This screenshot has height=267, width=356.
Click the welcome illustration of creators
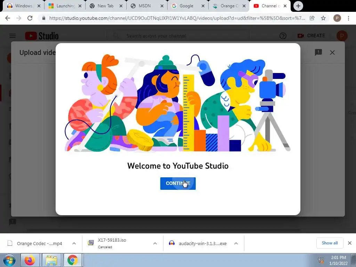(178, 103)
